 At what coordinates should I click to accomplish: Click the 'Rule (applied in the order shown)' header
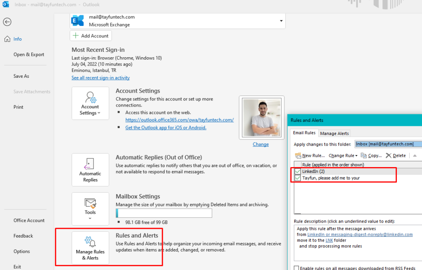[x=333, y=165]
